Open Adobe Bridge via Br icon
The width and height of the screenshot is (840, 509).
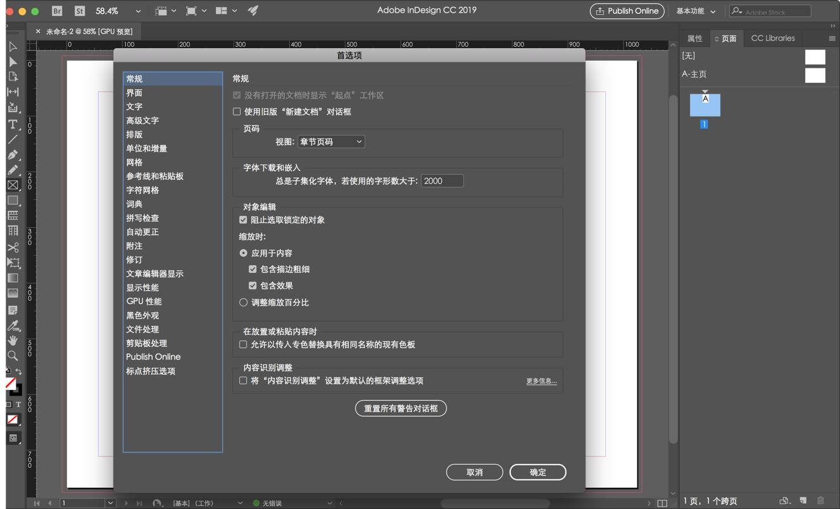[x=57, y=11]
